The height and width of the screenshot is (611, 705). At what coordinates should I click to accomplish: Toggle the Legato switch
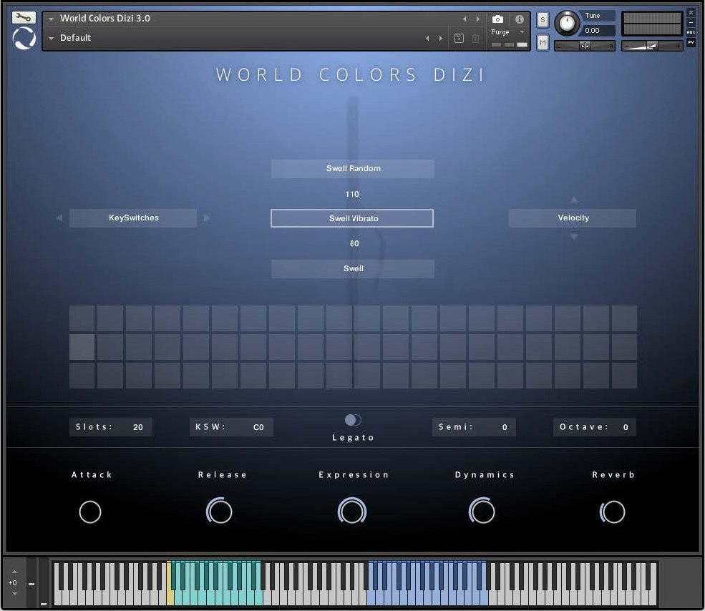pos(353,420)
